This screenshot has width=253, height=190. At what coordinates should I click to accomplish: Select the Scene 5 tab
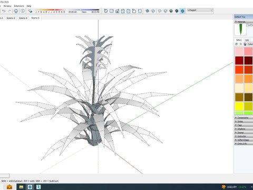point(35,18)
